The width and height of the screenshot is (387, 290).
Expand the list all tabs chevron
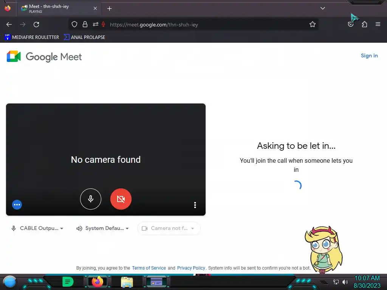point(323,8)
